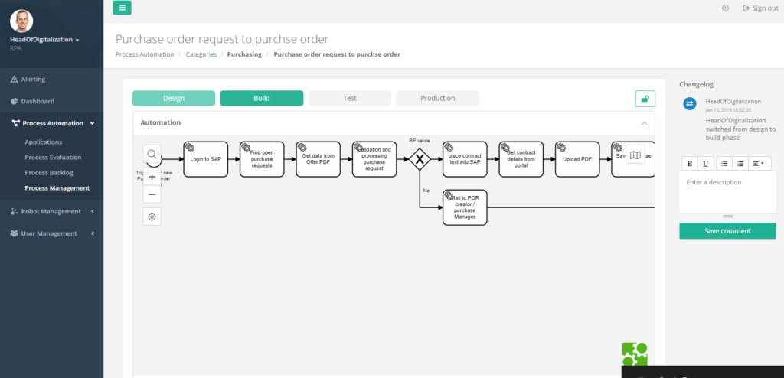Screen dimensions: 784x378
Task: Click the User Management people icon
Action: (14, 233)
